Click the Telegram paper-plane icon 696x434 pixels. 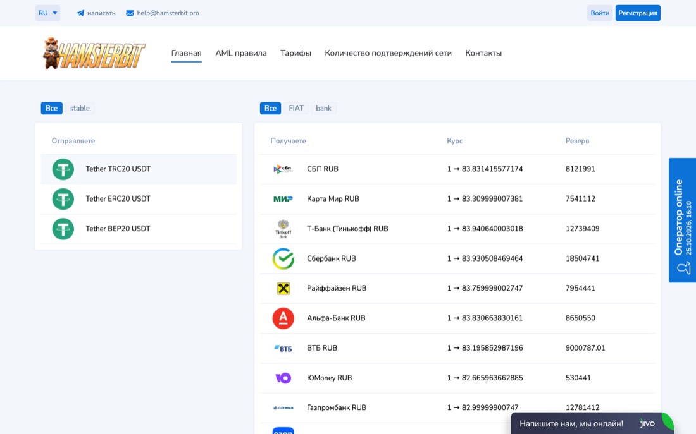tap(80, 13)
